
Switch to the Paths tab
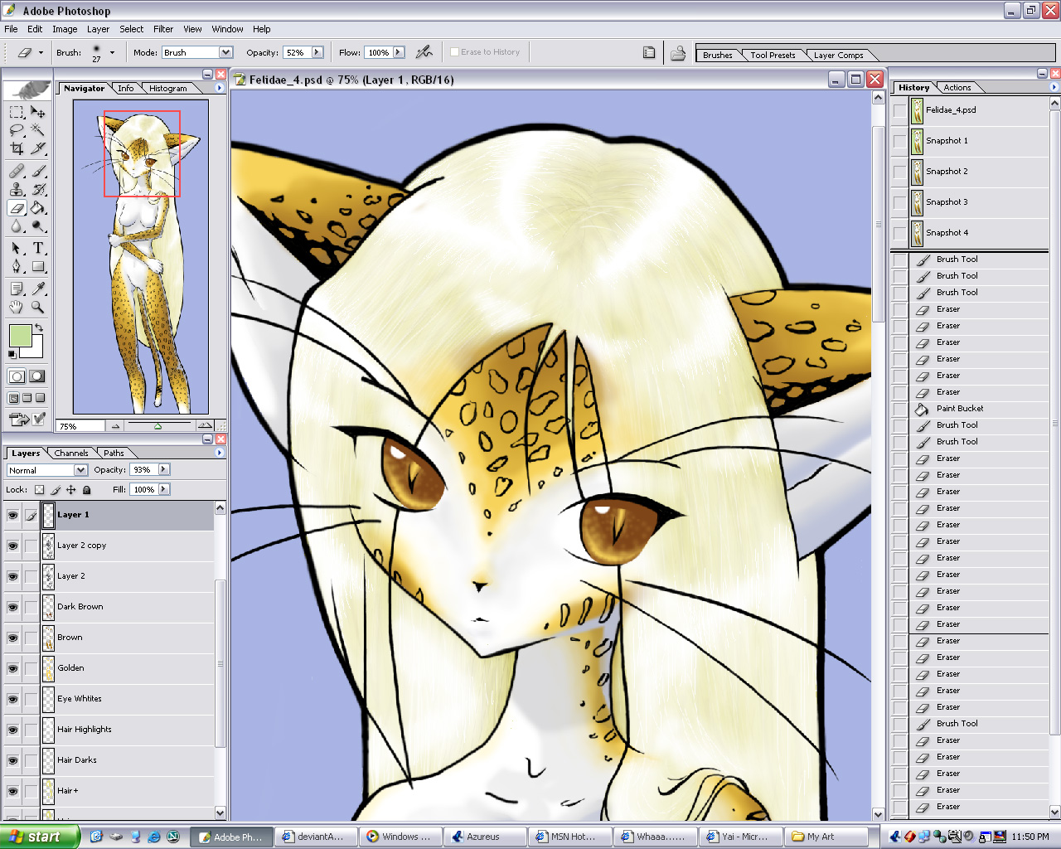click(114, 453)
